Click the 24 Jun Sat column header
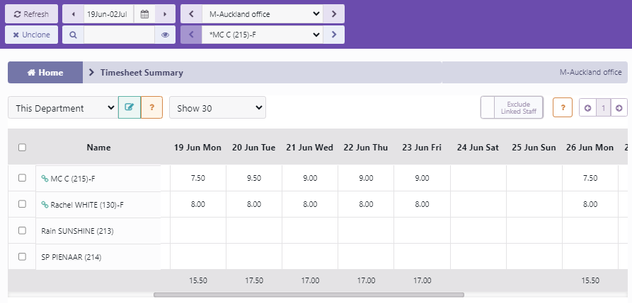632x303 pixels. 478,148
